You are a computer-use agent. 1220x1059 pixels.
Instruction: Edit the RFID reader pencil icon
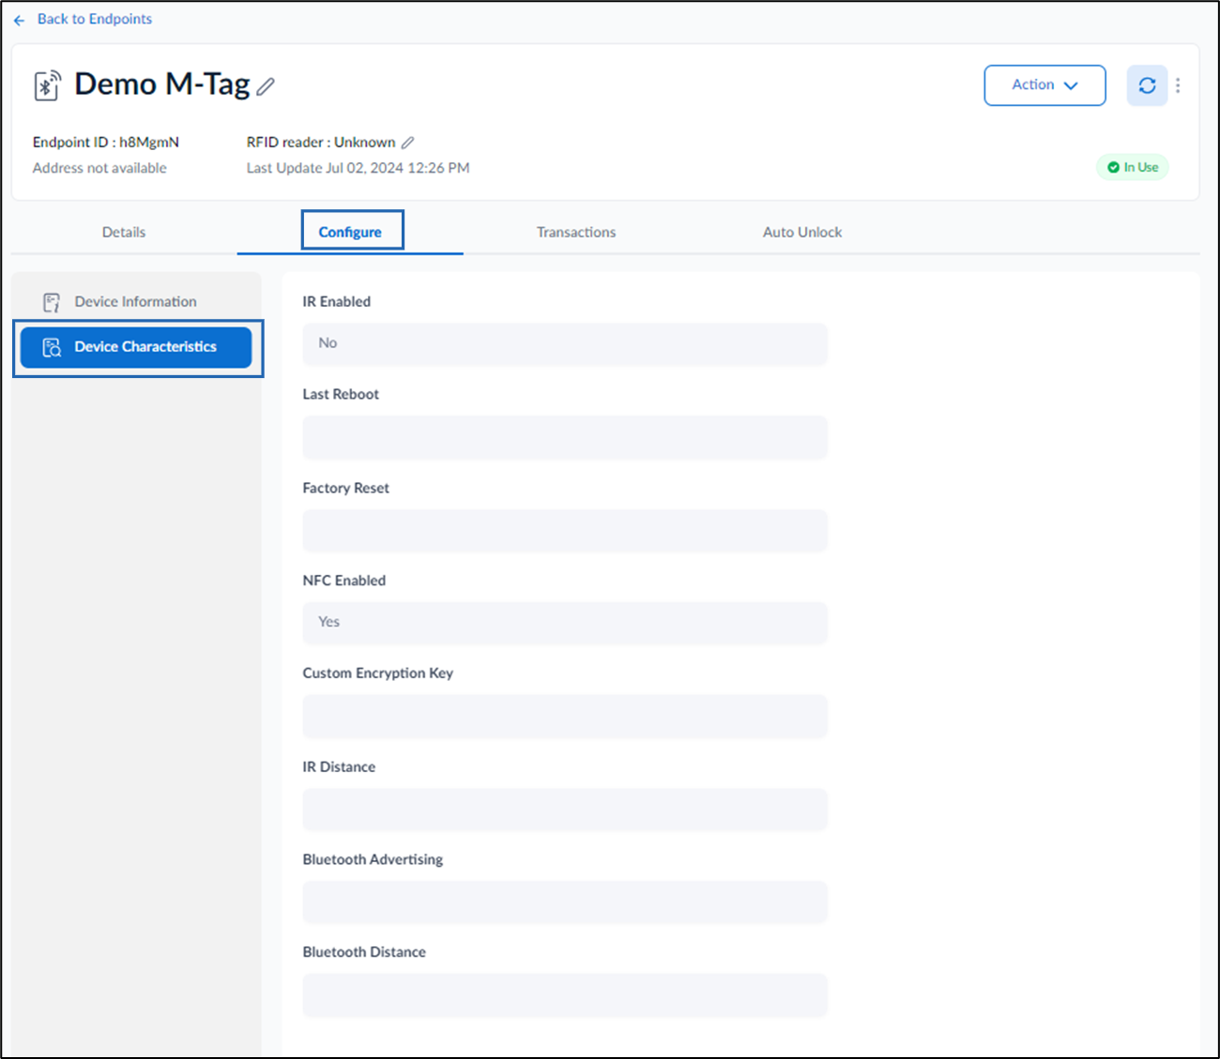tap(407, 143)
